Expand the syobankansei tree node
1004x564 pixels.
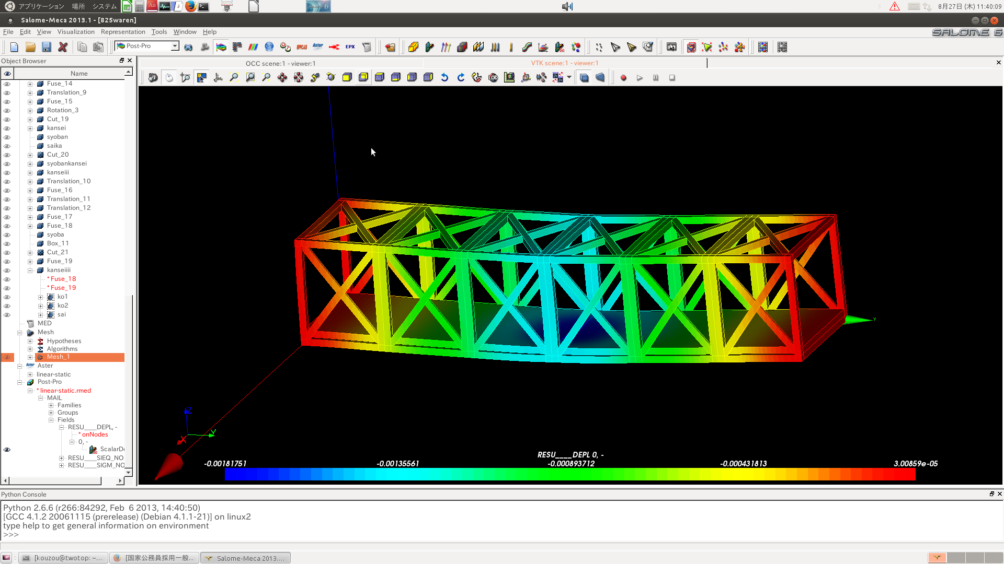click(30, 164)
